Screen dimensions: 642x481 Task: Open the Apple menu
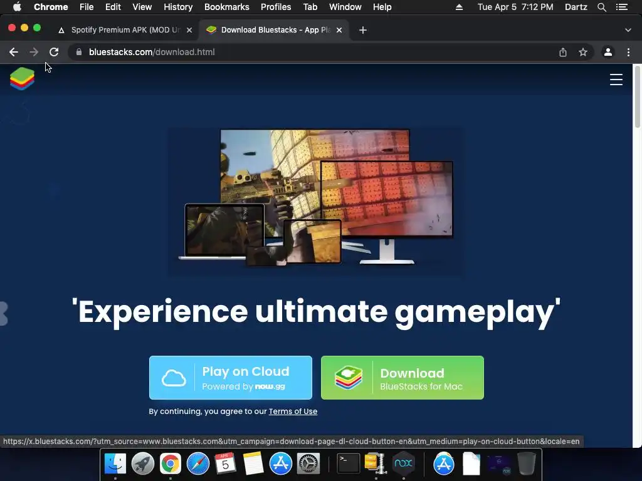point(17,7)
